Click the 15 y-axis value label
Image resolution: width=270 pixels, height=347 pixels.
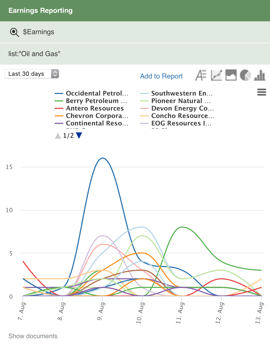coord(9,167)
